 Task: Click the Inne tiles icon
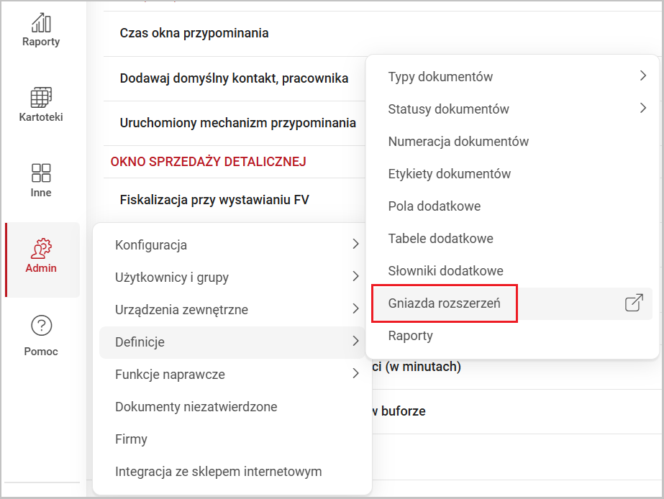(x=41, y=173)
